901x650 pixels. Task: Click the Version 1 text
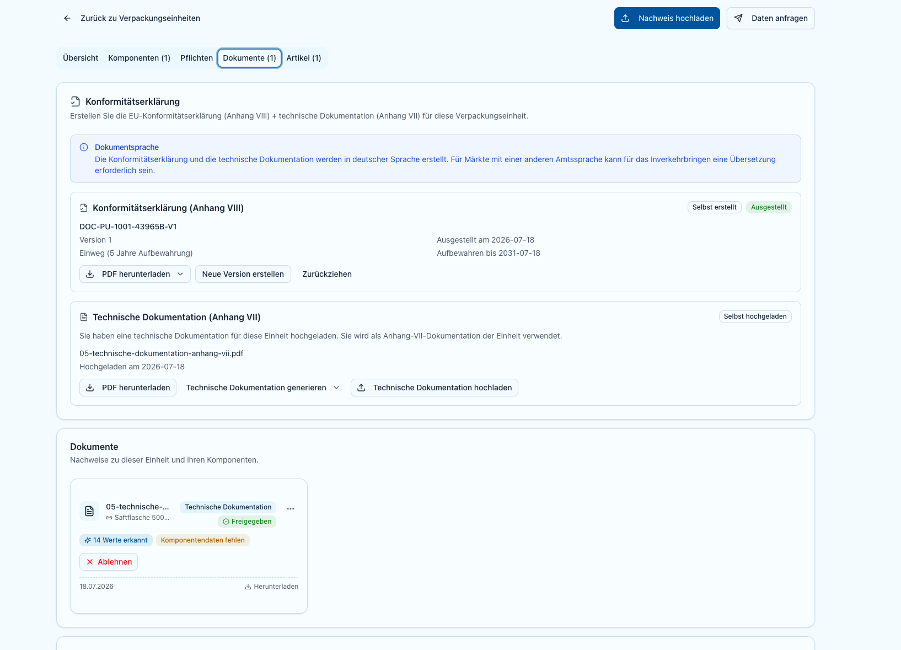tap(96, 240)
